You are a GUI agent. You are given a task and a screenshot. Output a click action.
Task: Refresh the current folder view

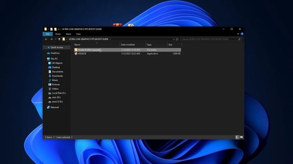tap(177, 39)
